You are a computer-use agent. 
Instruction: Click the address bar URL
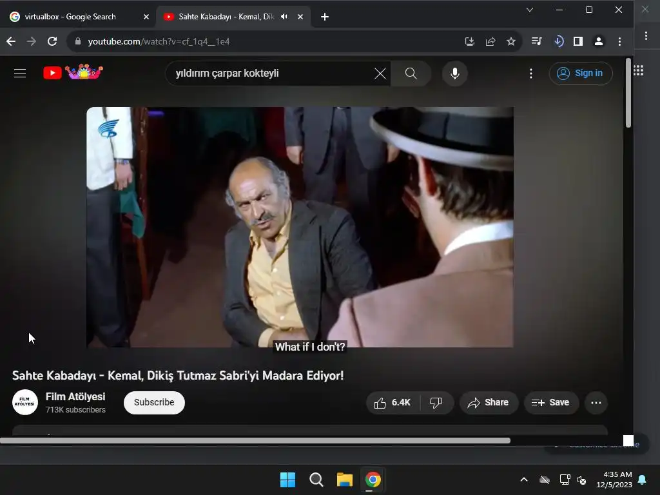[159, 41]
